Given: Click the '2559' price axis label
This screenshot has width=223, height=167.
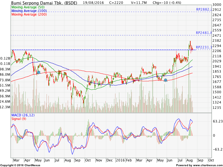Looking at the screenshot, I should point(217,30).
